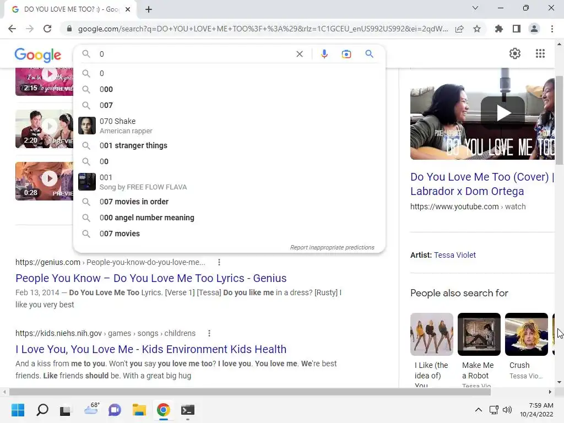Open the clock showing 7:59 AM
This screenshot has width=564, height=423.
coord(536,410)
